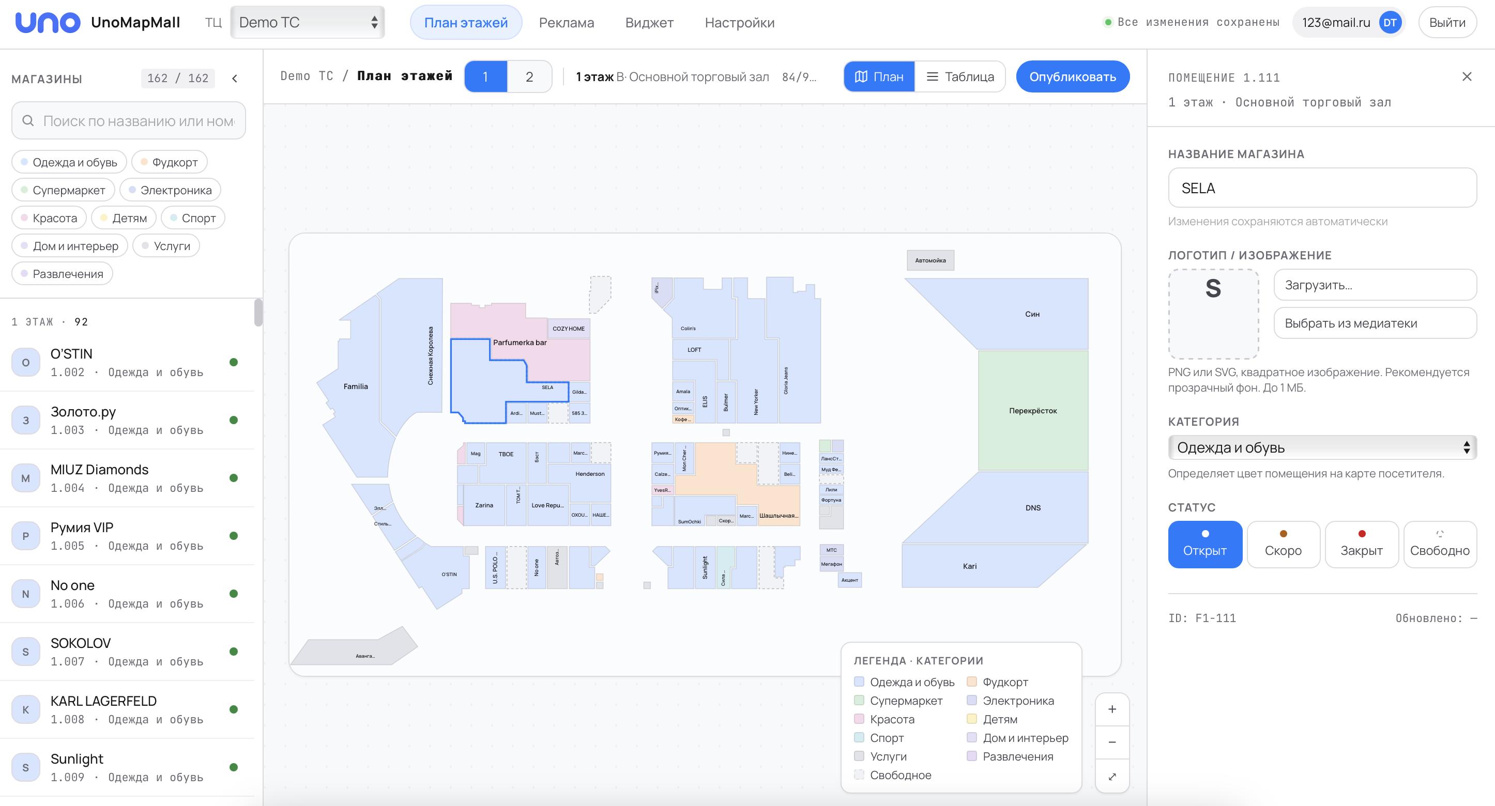This screenshot has width=1495, height=806.
Task: Switch to floor 2
Action: pyautogui.click(x=529, y=76)
